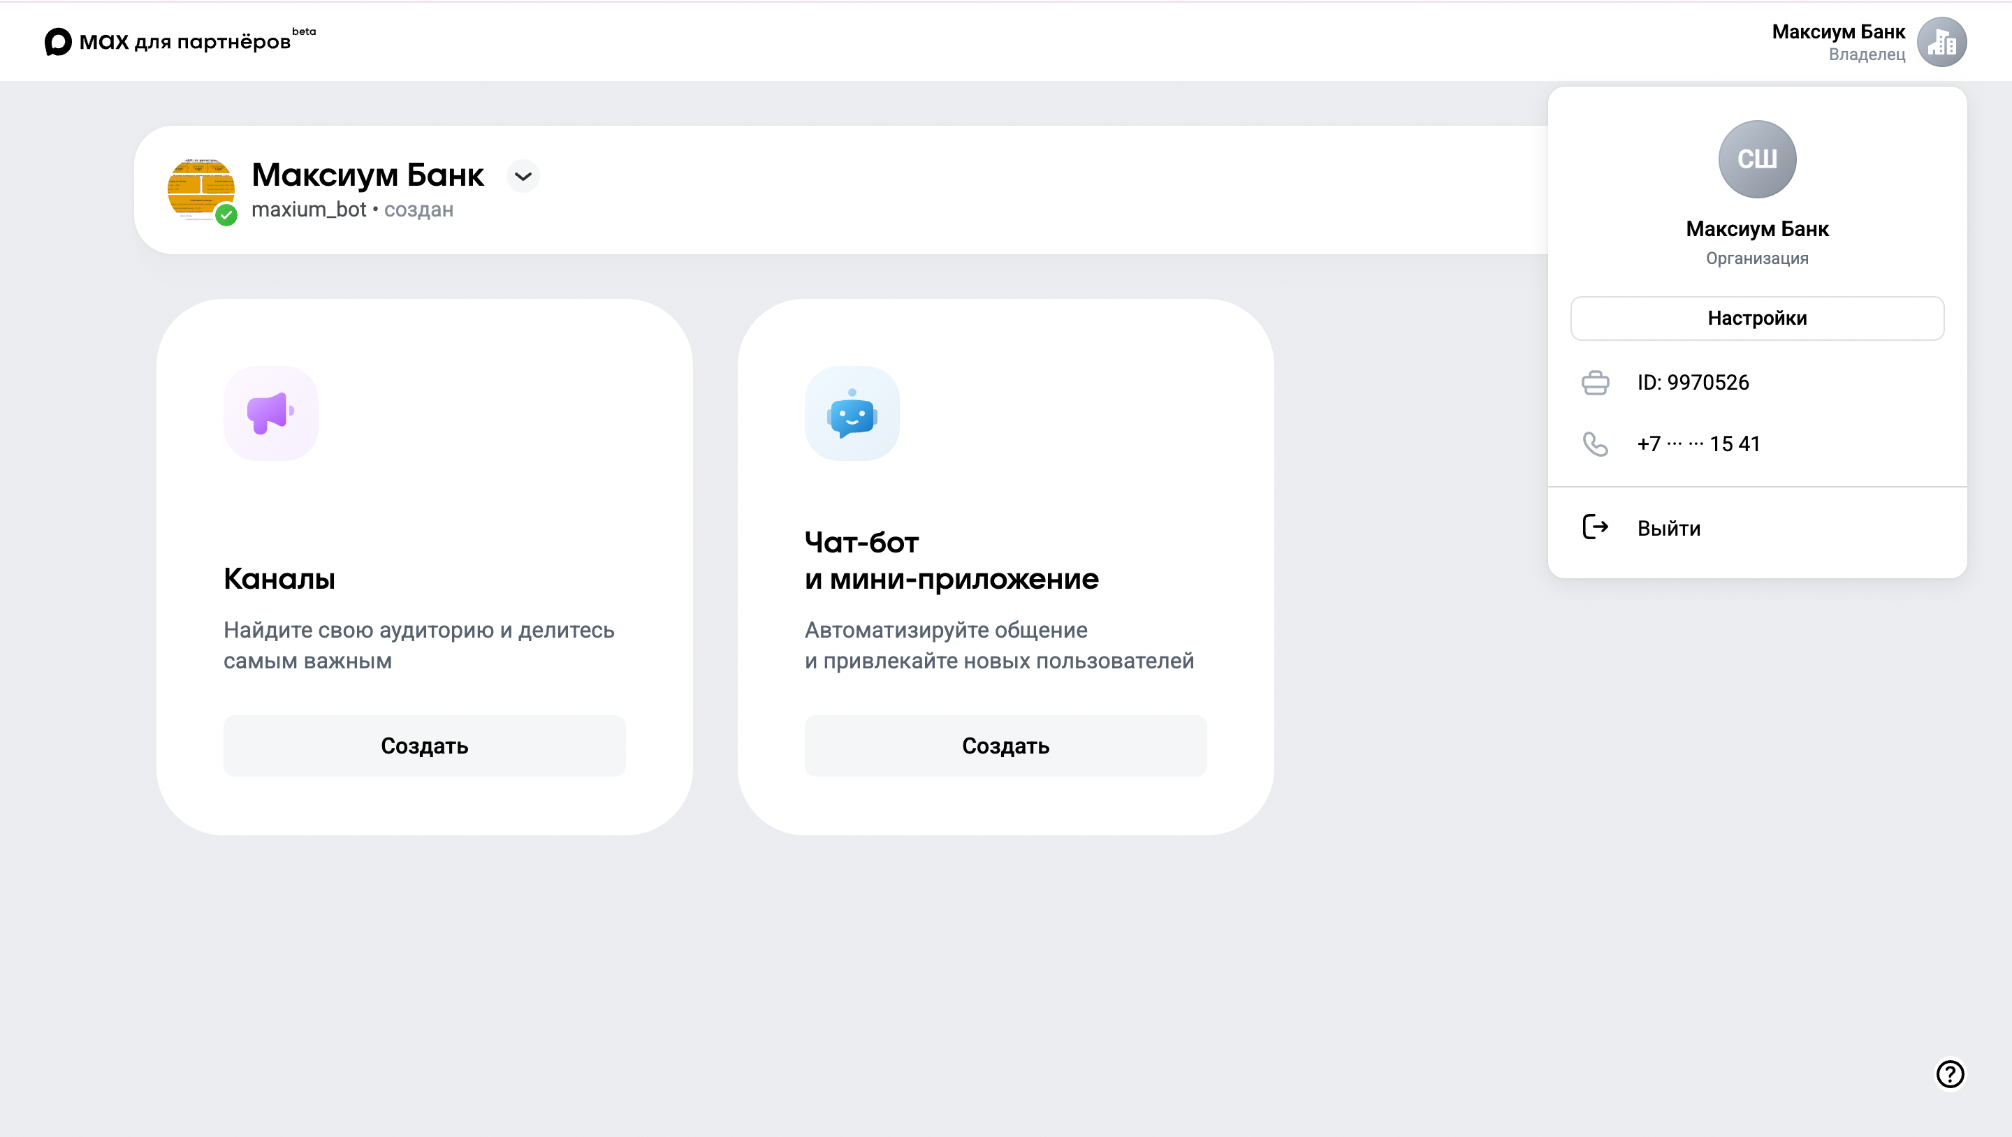The image size is (2012, 1137).
Task: Click the masked phone number +7 15 41
Action: coord(1698,443)
